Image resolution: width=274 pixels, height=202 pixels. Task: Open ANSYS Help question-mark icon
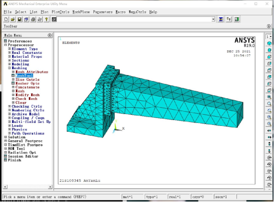coord(46,19)
